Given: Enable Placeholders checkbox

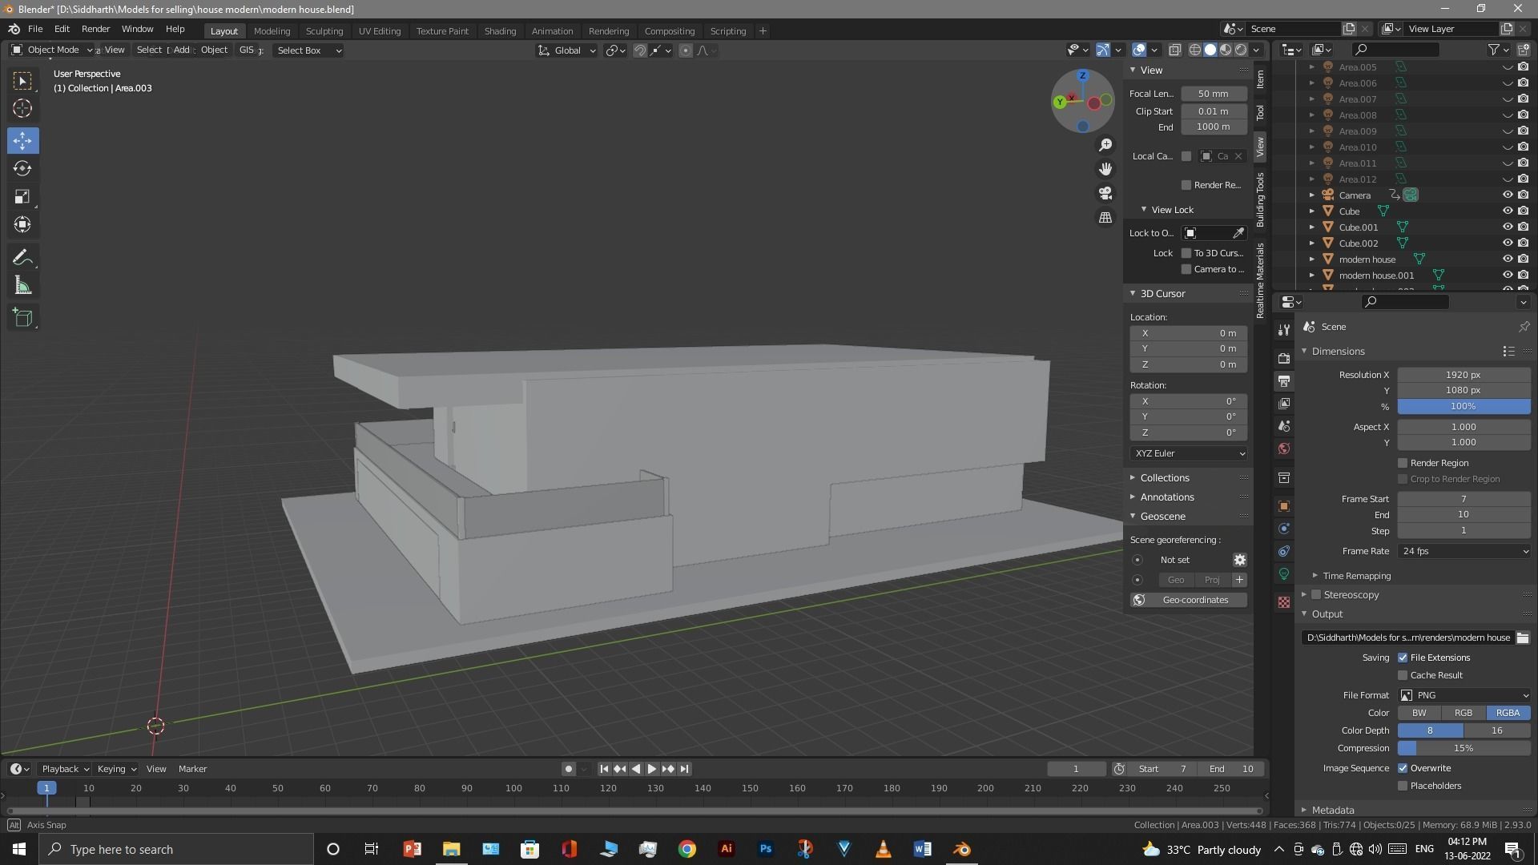Looking at the screenshot, I should pyautogui.click(x=1403, y=786).
